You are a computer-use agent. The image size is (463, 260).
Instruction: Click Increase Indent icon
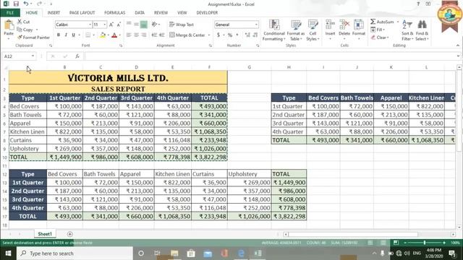(x=162, y=35)
